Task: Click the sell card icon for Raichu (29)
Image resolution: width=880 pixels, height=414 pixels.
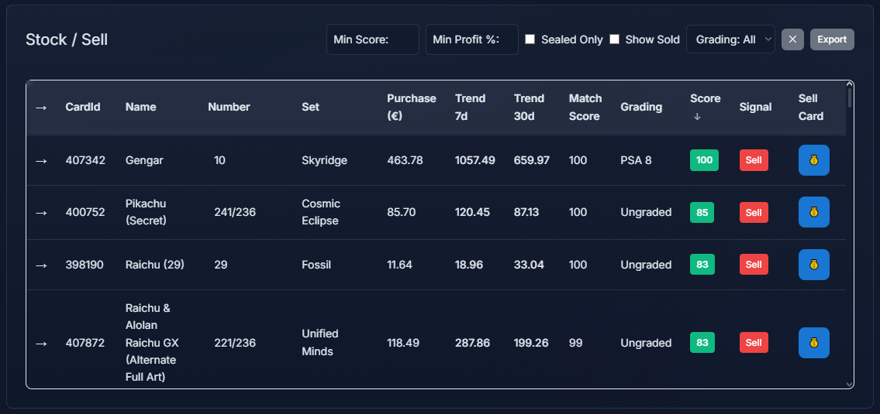Action: 813,265
